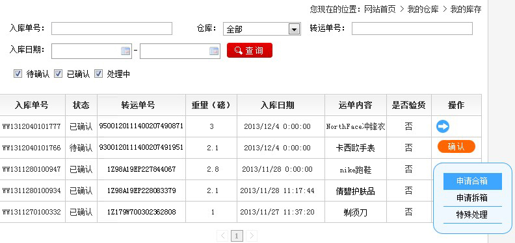Image resolution: width=515 pixels, height=243 pixels.
Task: Click the blue arrow action icon for NorthFace row
Action: [443, 126]
